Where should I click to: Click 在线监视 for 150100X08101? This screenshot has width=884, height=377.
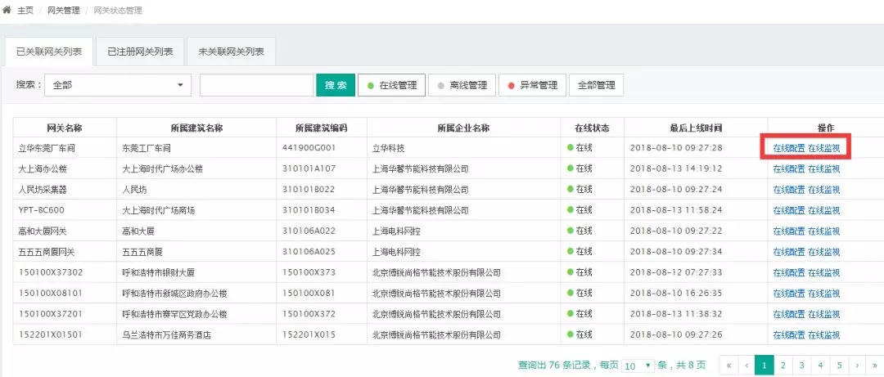coord(823,294)
